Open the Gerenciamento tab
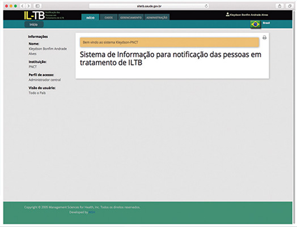 (x=131, y=18)
